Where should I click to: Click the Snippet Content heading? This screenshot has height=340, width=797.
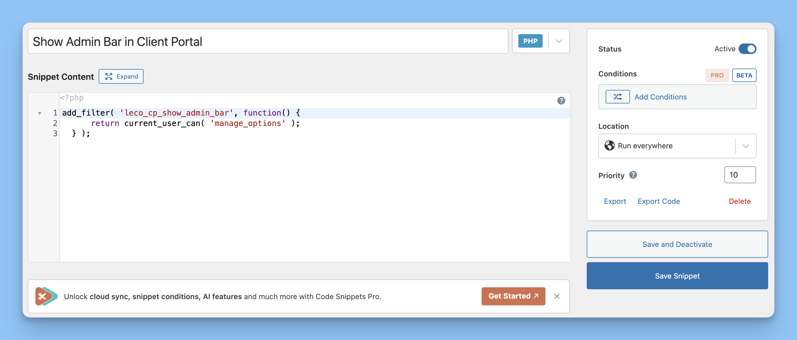61,77
